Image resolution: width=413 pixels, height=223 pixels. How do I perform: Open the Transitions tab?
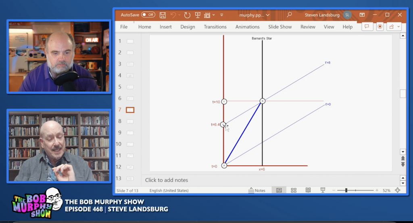tap(215, 27)
